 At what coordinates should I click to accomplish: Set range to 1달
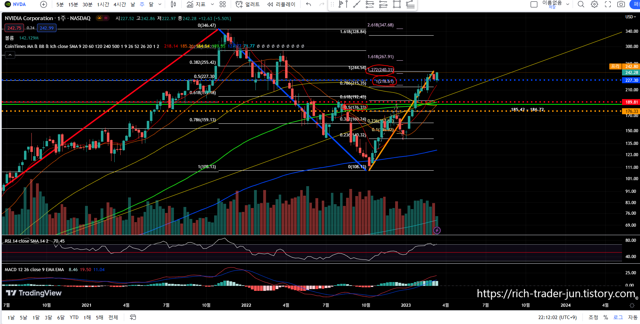36,317
